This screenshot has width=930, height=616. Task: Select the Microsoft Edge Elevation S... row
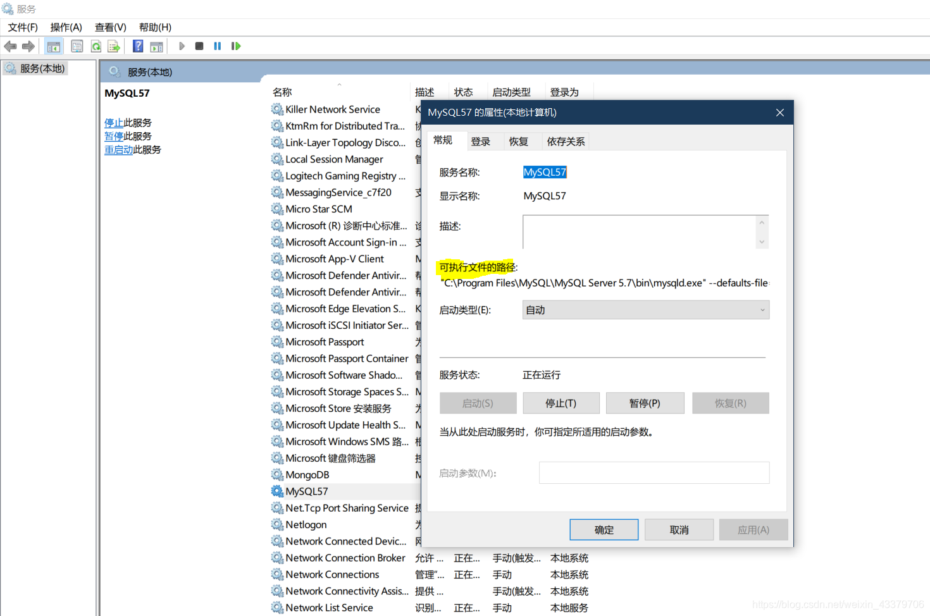tap(345, 309)
